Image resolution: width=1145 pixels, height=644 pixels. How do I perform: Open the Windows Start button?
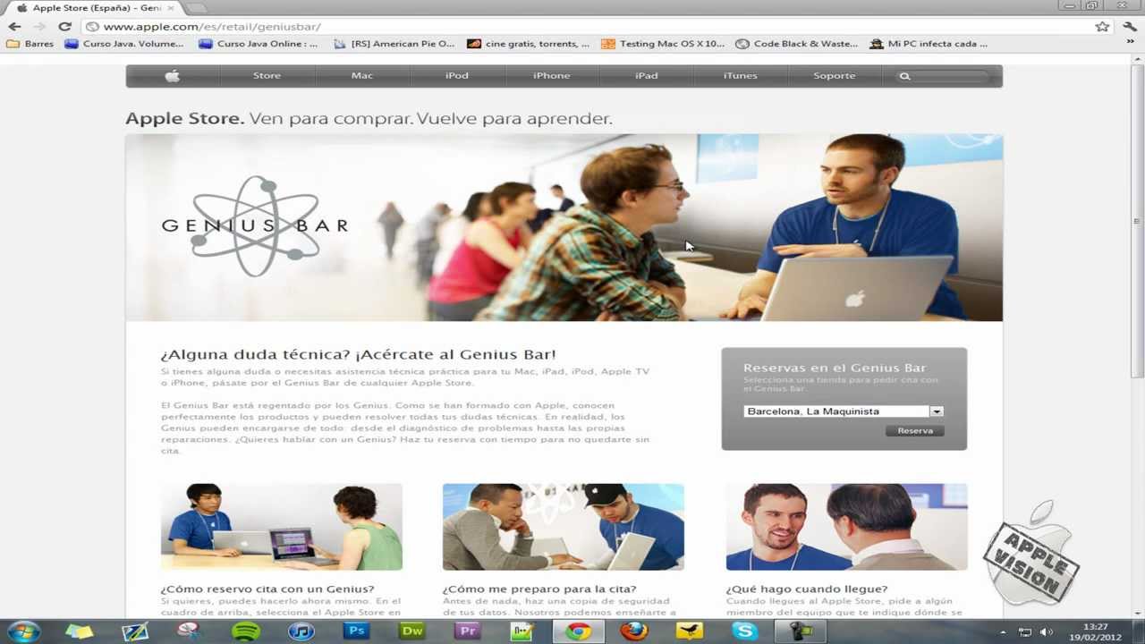pyautogui.click(x=22, y=631)
